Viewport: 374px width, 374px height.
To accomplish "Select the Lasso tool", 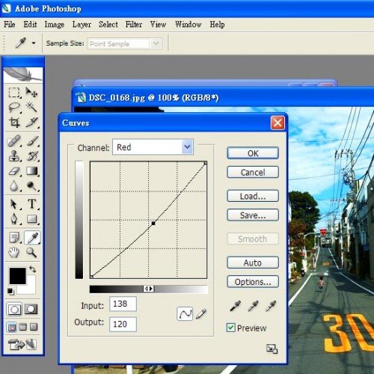I will tap(14, 107).
